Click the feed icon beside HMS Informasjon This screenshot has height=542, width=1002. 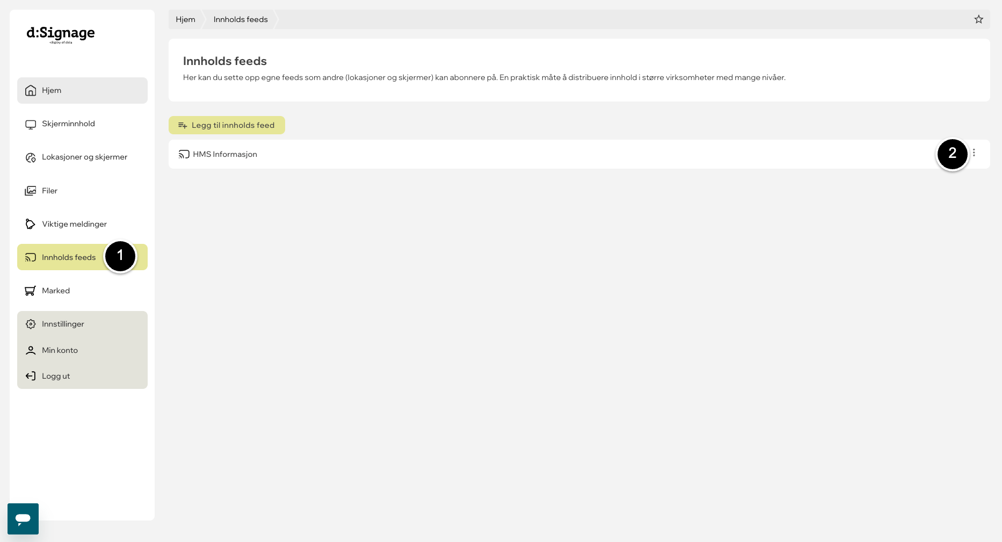[x=184, y=154]
